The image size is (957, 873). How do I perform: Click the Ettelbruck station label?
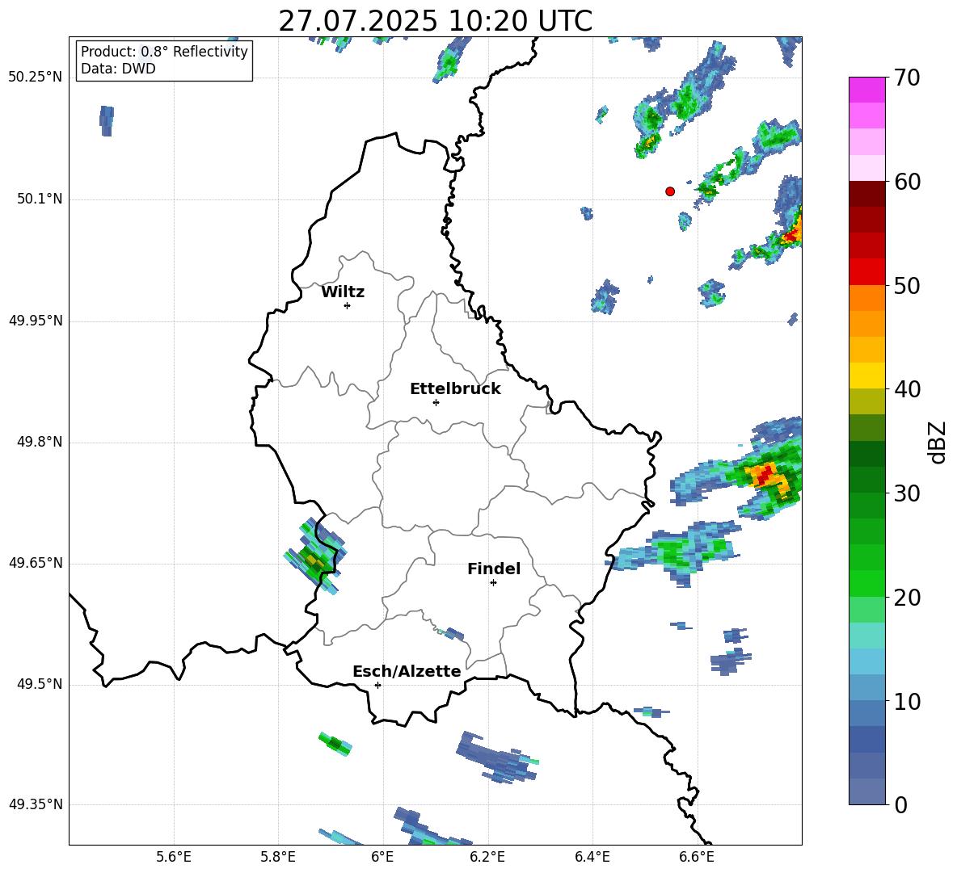[x=455, y=389]
